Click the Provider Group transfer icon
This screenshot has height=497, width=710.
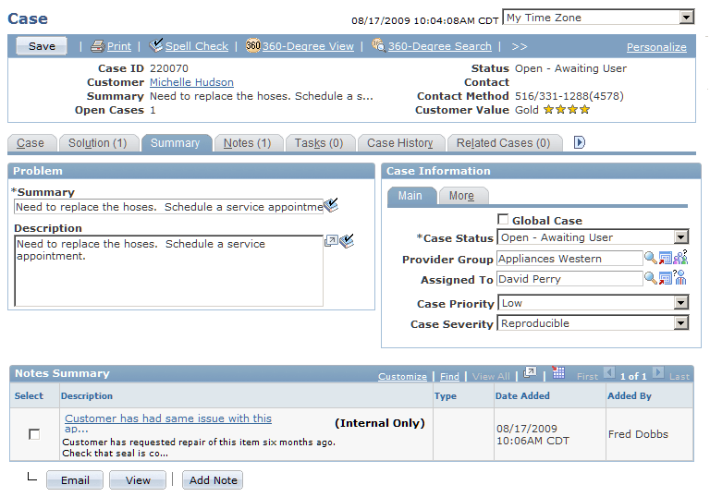point(665,258)
